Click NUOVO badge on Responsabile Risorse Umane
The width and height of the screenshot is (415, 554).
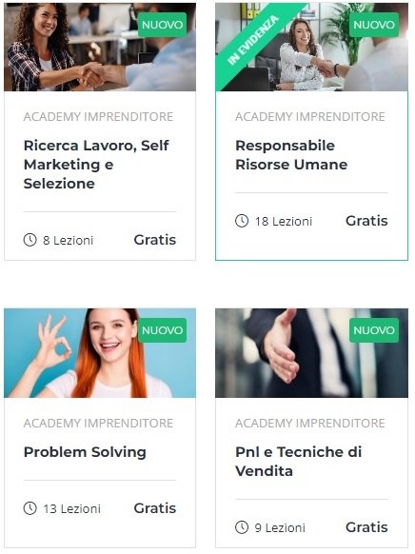click(374, 25)
